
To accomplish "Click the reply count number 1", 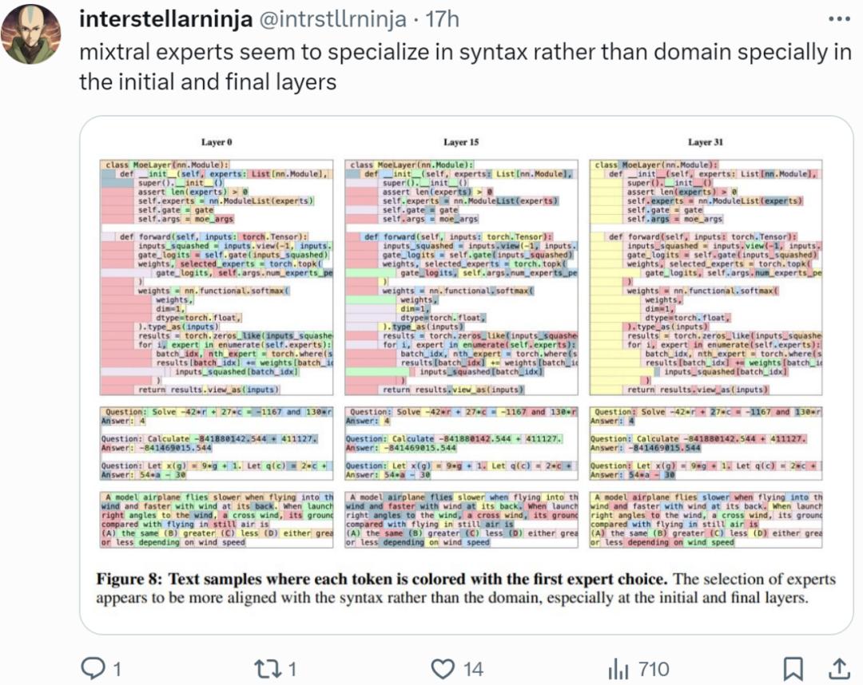I will [x=116, y=668].
